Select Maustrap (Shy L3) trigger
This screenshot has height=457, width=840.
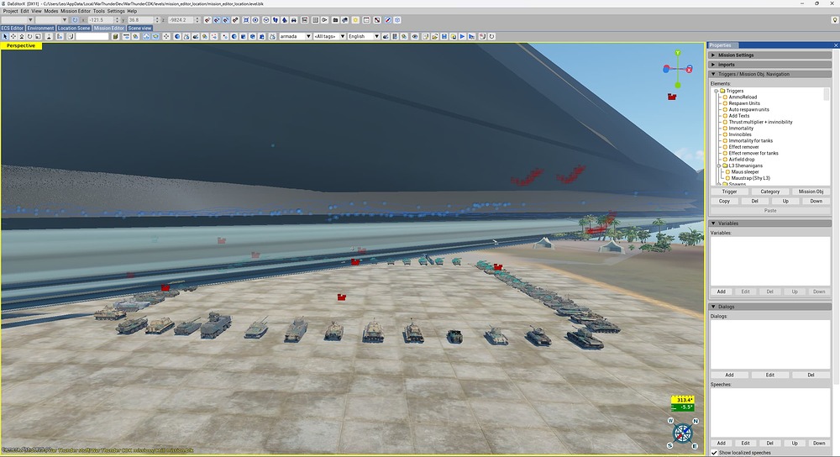(x=750, y=178)
